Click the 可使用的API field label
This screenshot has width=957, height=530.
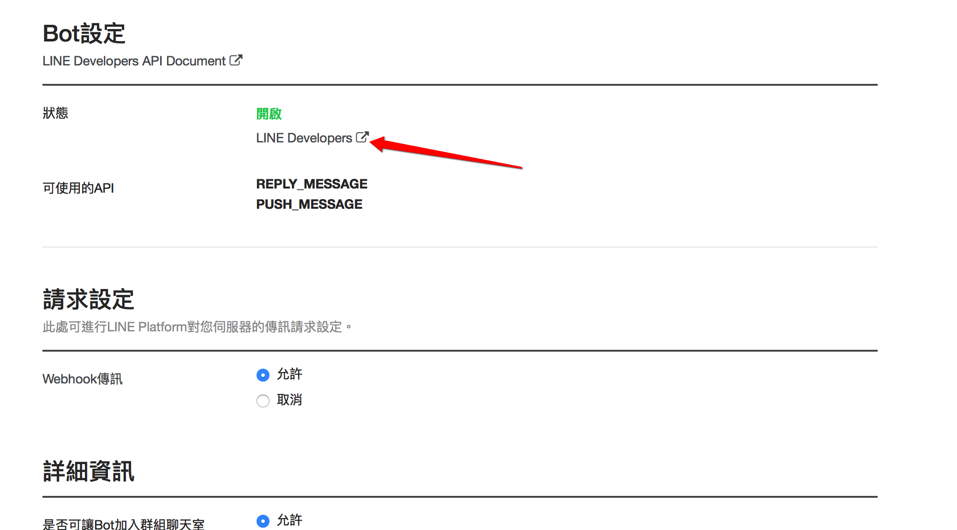pyautogui.click(x=78, y=188)
